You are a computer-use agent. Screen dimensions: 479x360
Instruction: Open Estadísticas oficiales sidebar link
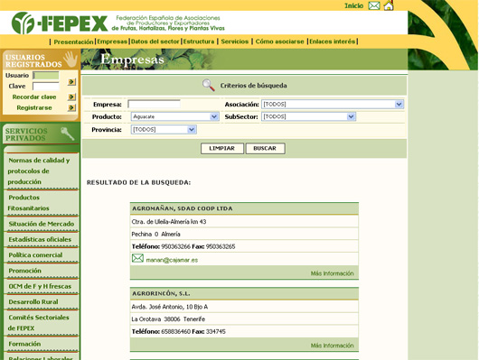point(40,239)
